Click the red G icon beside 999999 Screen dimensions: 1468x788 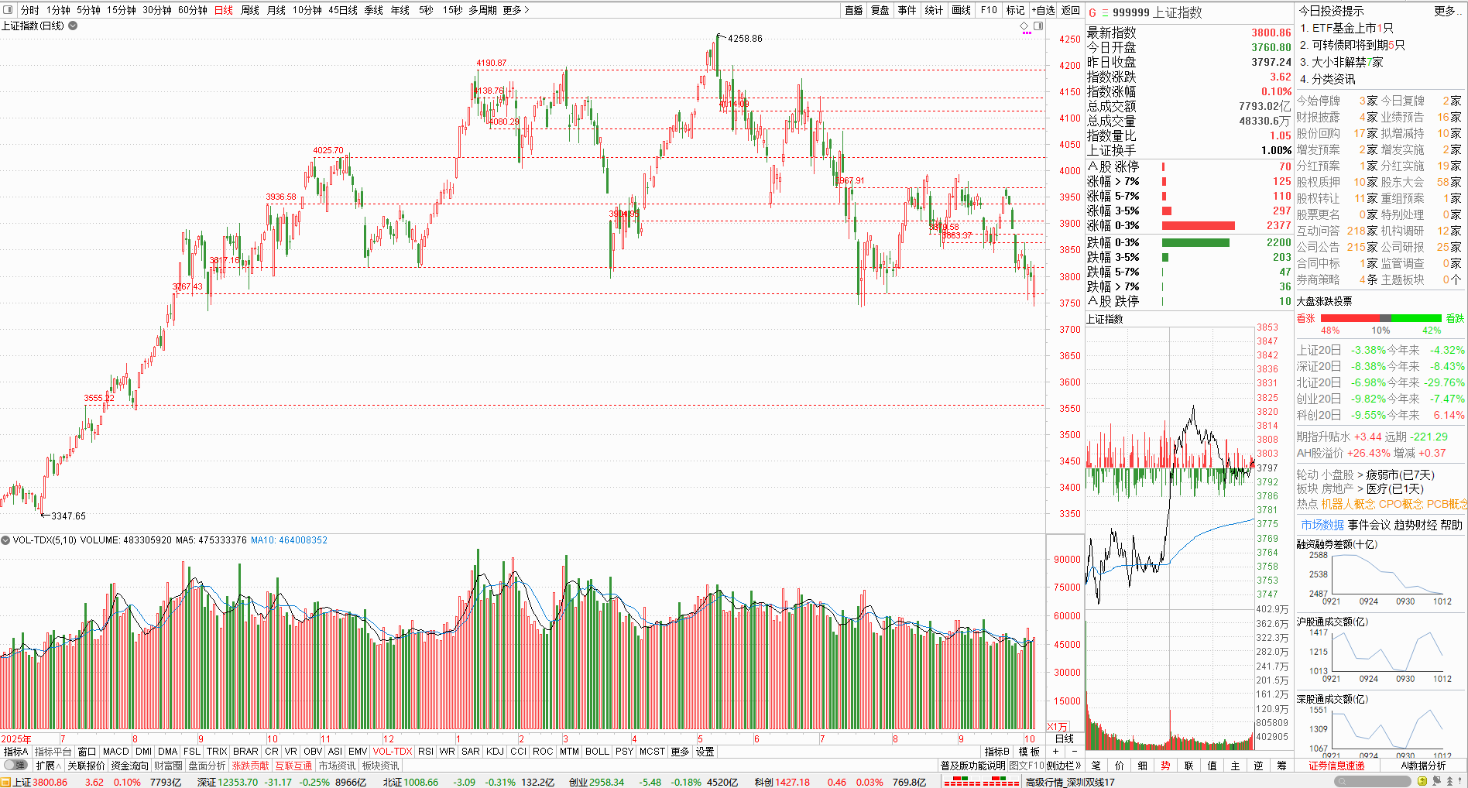(1092, 12)
